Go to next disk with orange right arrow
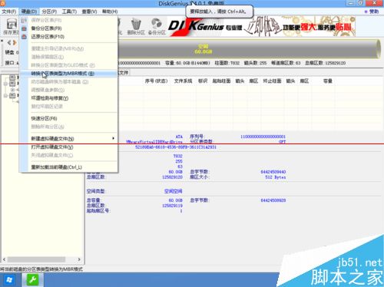This screenshot has height=287, width=384. tap(15, 42)
